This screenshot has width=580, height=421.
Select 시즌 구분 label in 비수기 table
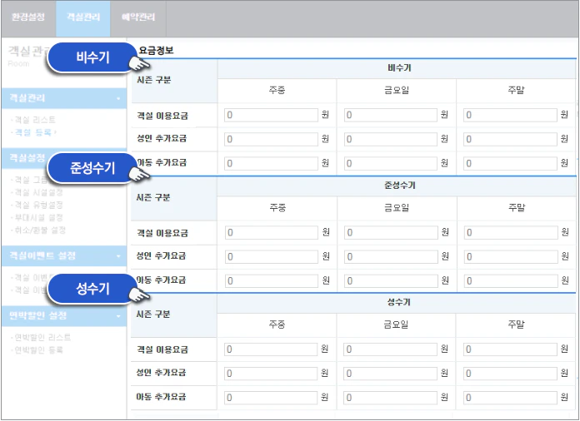pyautogui.click(x=154, y=80)
